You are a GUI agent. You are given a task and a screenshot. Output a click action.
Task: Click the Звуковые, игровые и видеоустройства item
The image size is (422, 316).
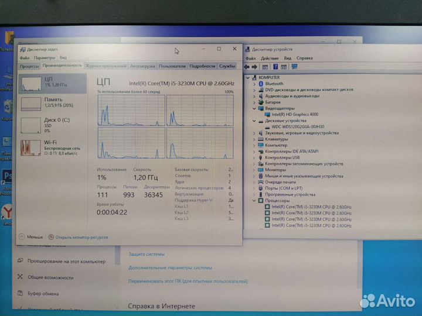tap(302, 133)
